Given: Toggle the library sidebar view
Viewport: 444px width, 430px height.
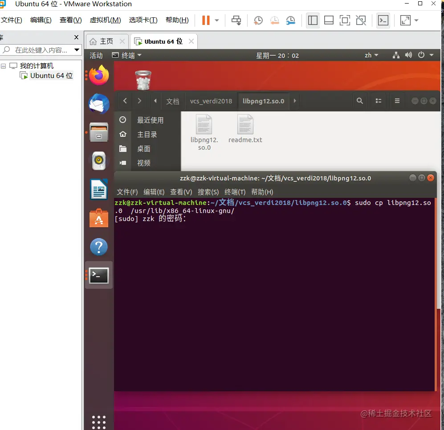Looking at the screenshot, I should click(313, 20).
